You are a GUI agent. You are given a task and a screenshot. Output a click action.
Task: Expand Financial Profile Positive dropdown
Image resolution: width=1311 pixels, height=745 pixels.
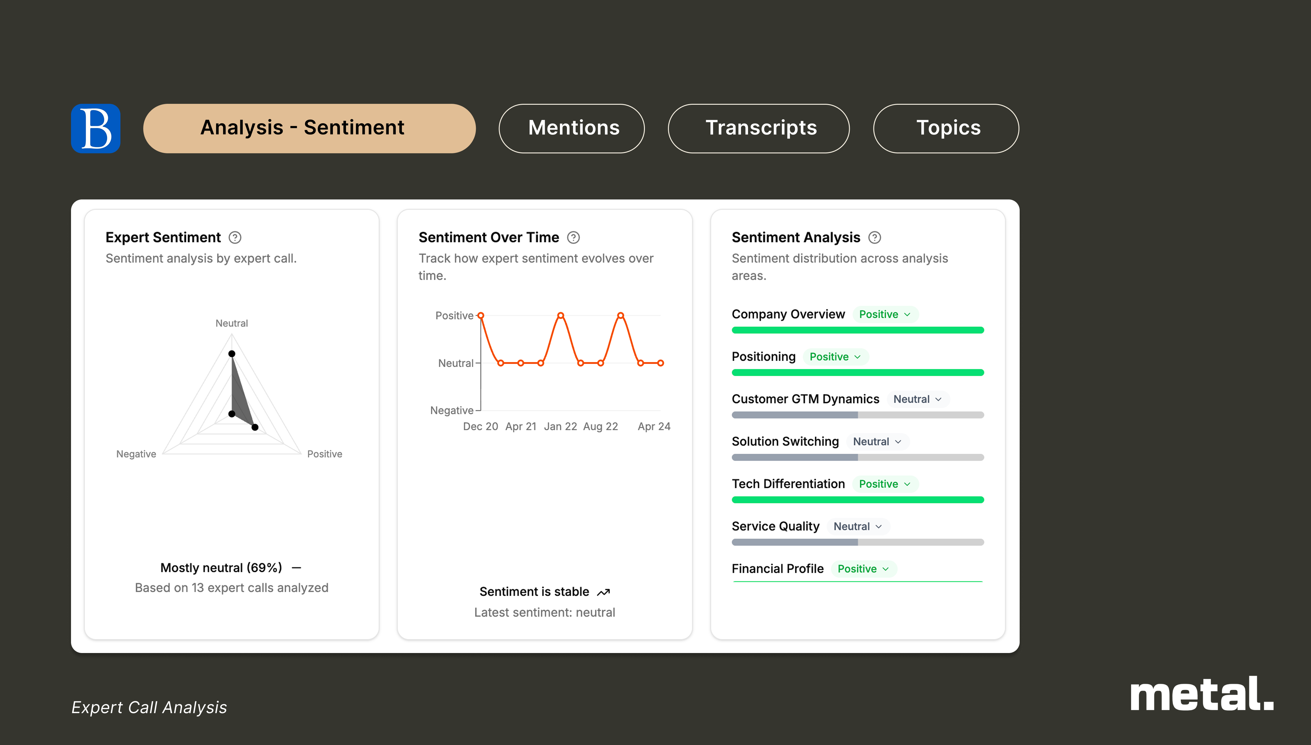point(864,569)
